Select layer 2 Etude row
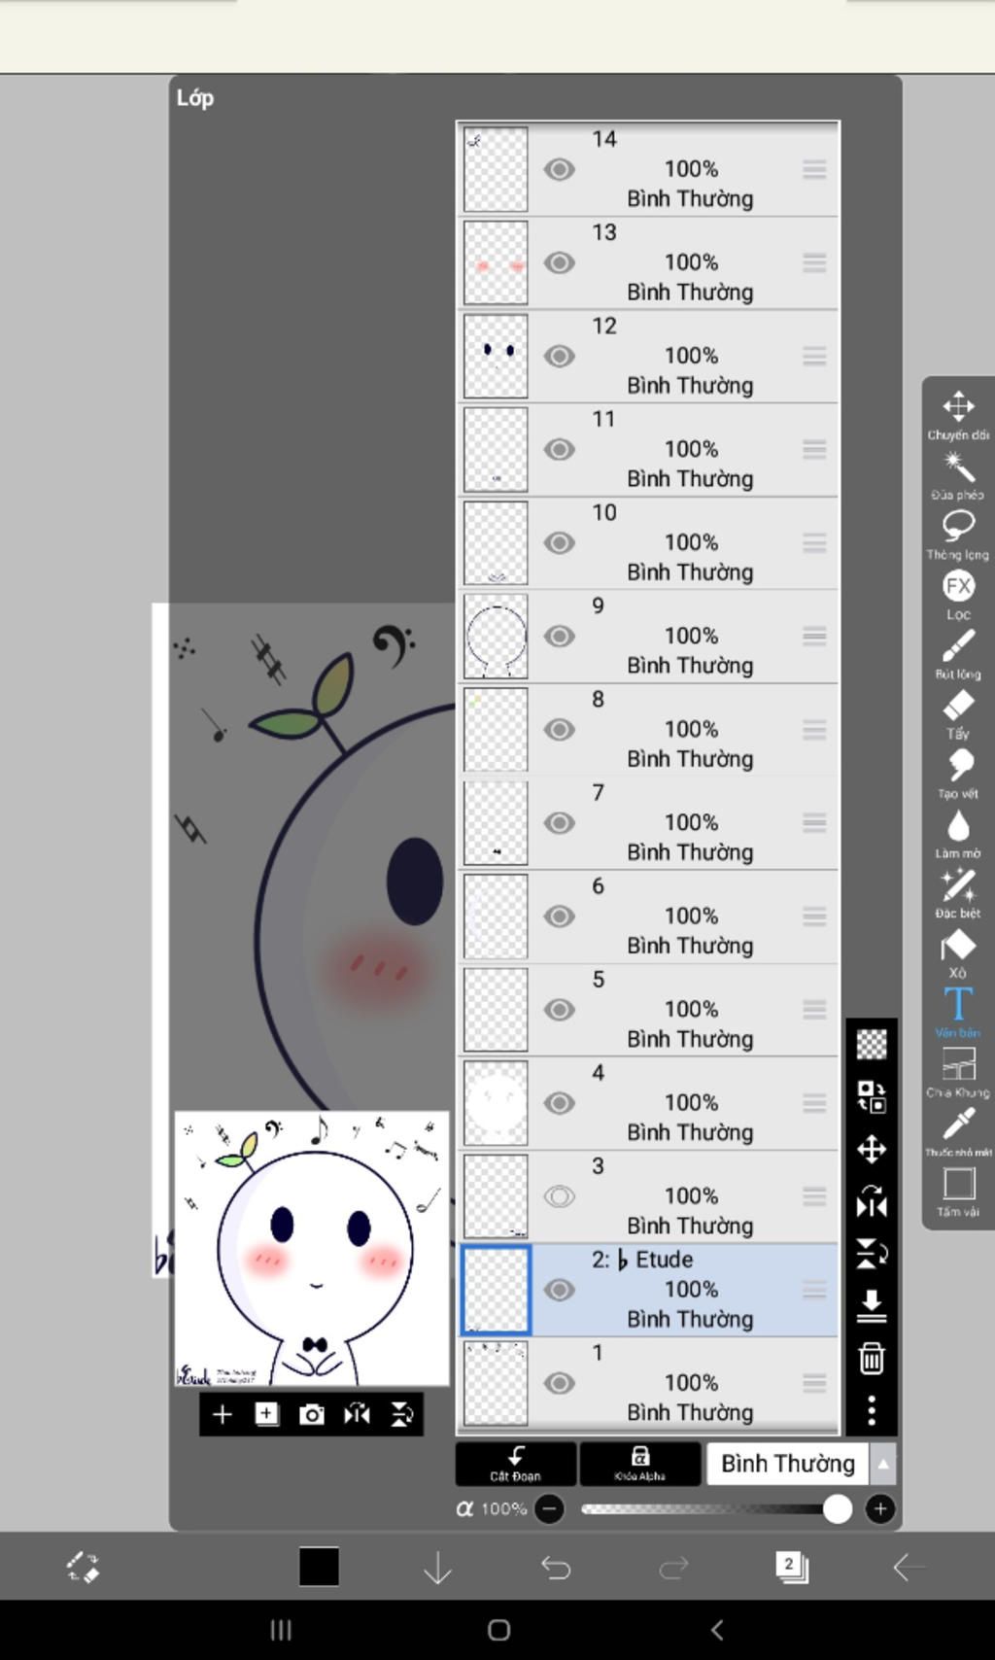Viewport: 995px width, 1660px height. 647,1290
